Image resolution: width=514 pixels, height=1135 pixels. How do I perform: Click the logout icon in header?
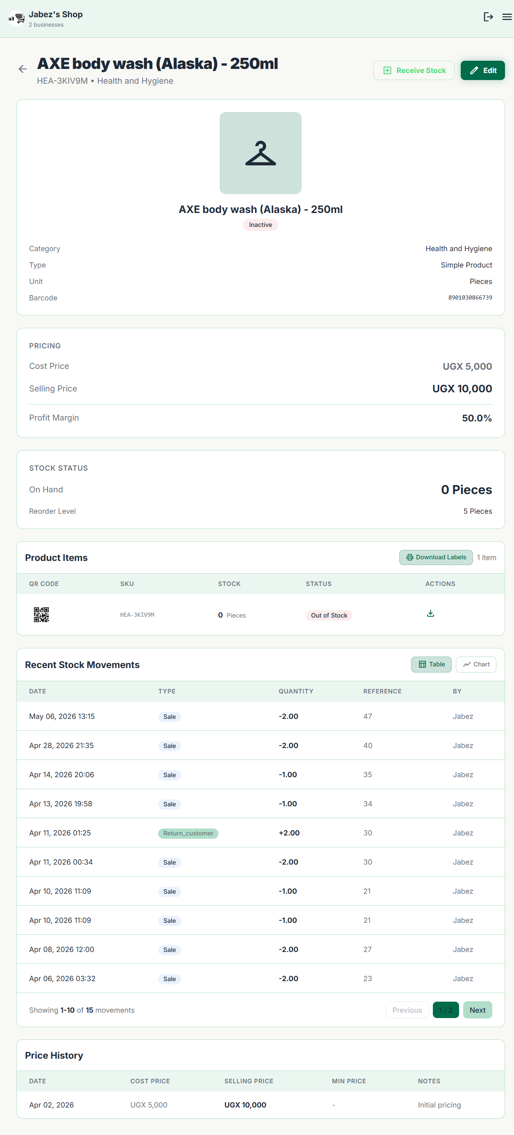tap(488, 17)
